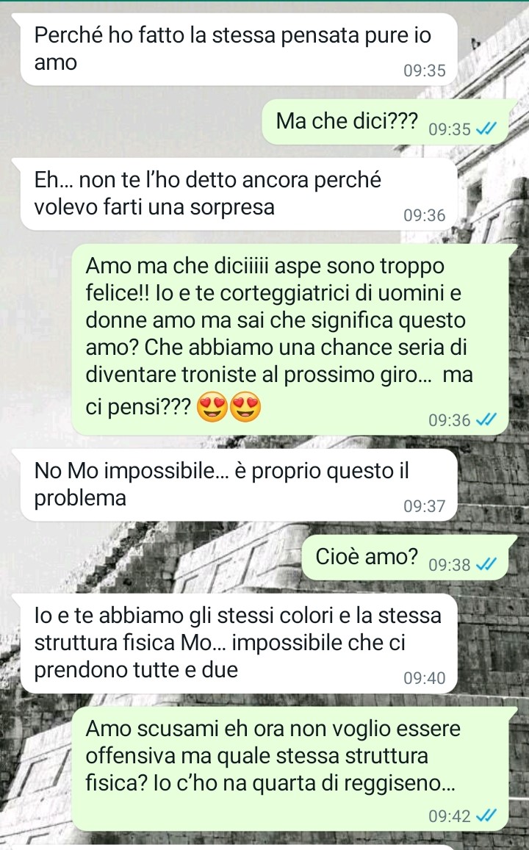Tap read ticks on the 09:36 green message

486,419
